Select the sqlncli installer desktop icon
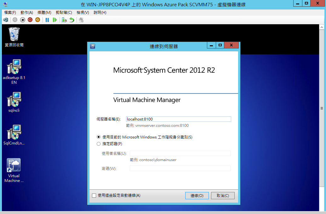Image resolution: width=326 pixels, height=214 pixels. (14, 102)
